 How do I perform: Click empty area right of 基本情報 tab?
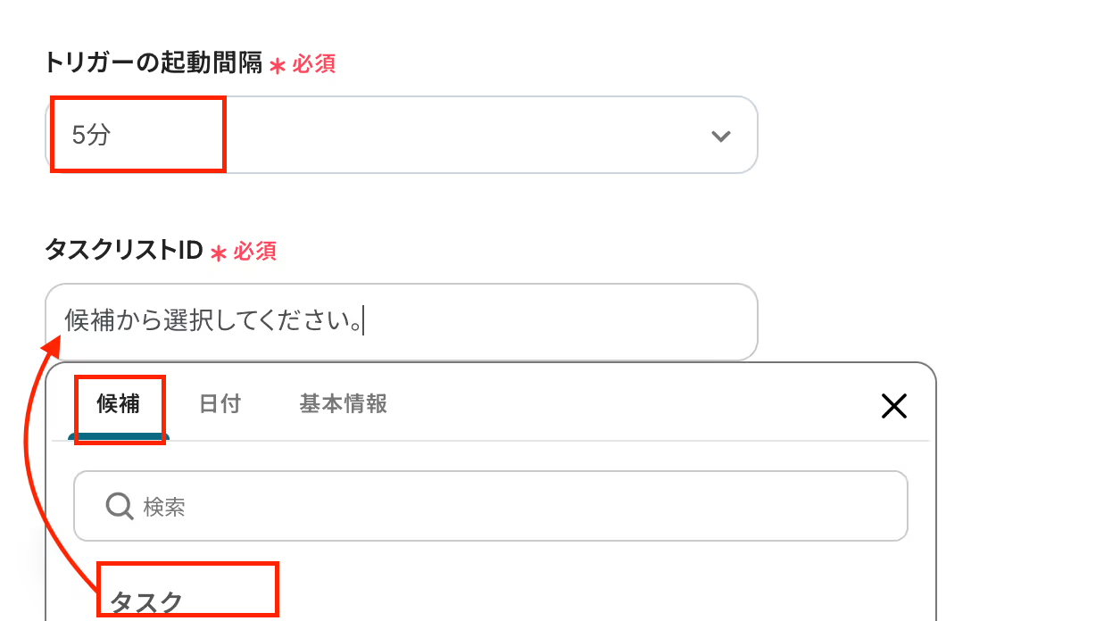(x=625, y=404)
